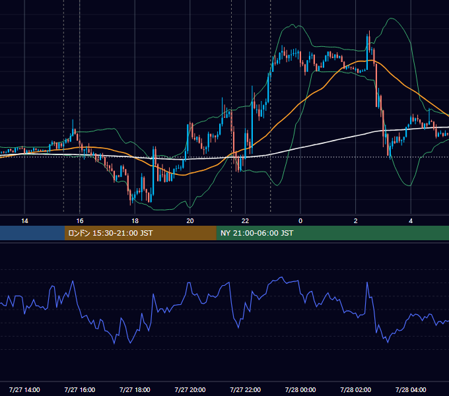Image resolution: width=449 pixels, height=396 pixels.
Task: Click the 7/27 16:00 label on the lower axis
Action: point(80,389)
